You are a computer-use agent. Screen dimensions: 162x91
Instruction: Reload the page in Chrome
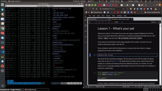pos(93,9)
